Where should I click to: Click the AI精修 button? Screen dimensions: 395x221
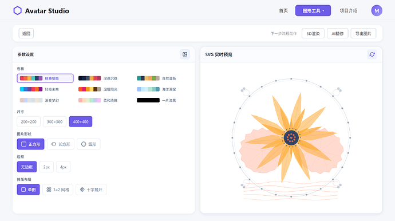(338, 33)
